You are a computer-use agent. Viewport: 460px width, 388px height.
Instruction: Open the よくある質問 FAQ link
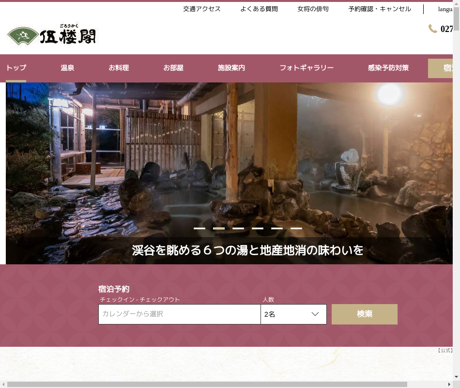click(x=259, y=9)
